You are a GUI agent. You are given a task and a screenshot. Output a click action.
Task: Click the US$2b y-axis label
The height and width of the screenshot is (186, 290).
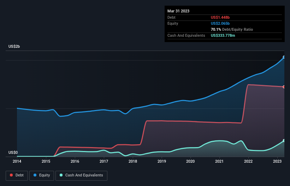tap(14, 46)
